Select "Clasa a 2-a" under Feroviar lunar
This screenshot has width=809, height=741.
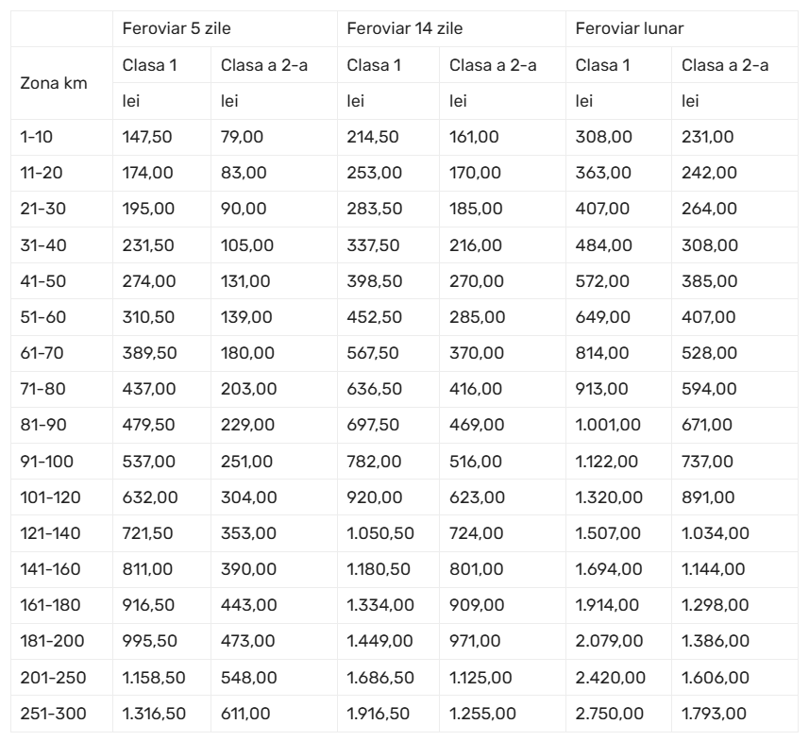point(725,65)
